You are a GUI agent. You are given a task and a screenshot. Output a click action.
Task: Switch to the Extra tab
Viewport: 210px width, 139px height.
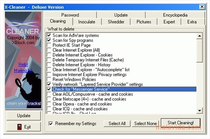click(x=192, y=22)
